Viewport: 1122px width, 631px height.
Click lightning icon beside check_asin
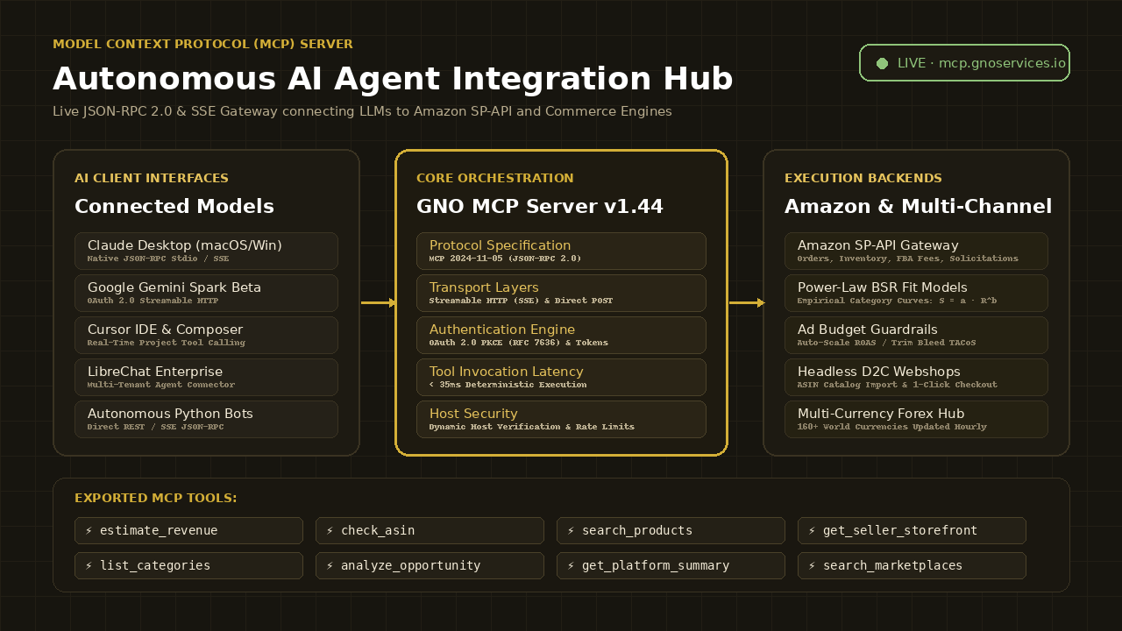click(x=330, y=531)
